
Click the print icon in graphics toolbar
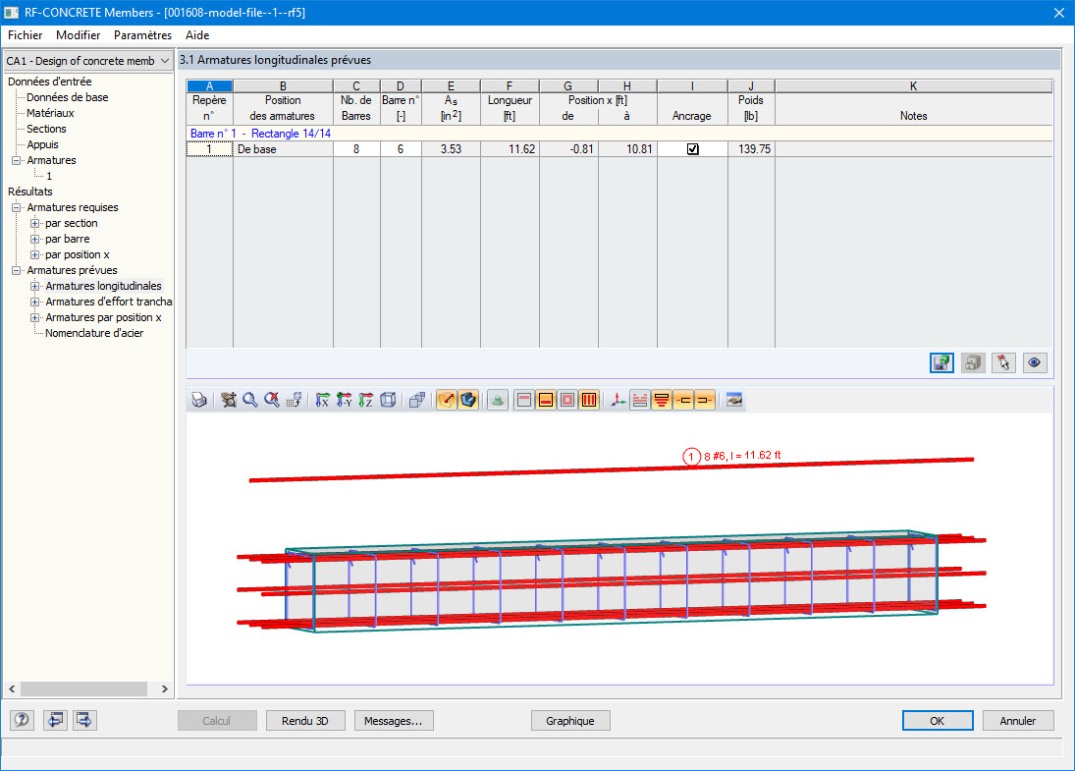click(x=199, y=400)
